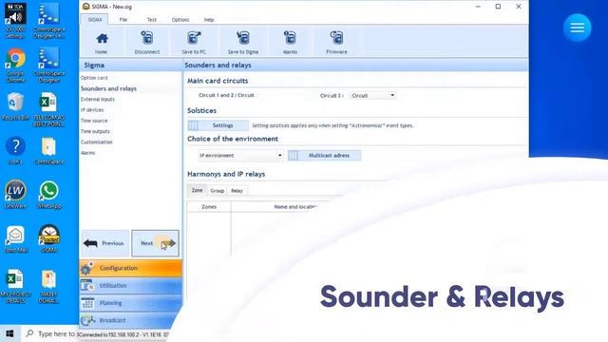Open the Zoho Mail desktop icon

click(x=15, y=239)
